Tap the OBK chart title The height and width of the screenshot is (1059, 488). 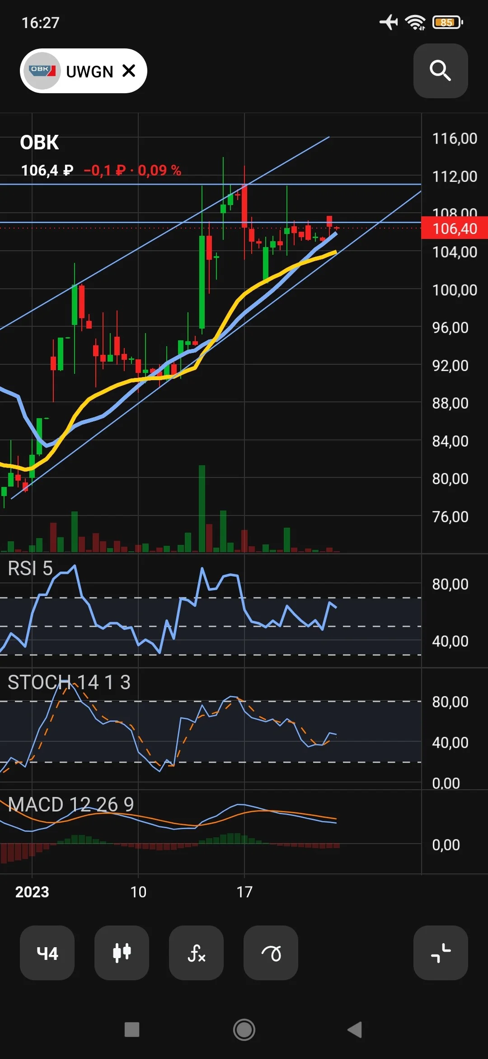click(39, 143)
